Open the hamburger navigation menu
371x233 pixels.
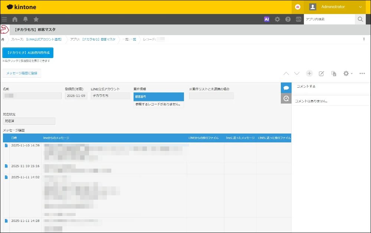coord(4,19)
